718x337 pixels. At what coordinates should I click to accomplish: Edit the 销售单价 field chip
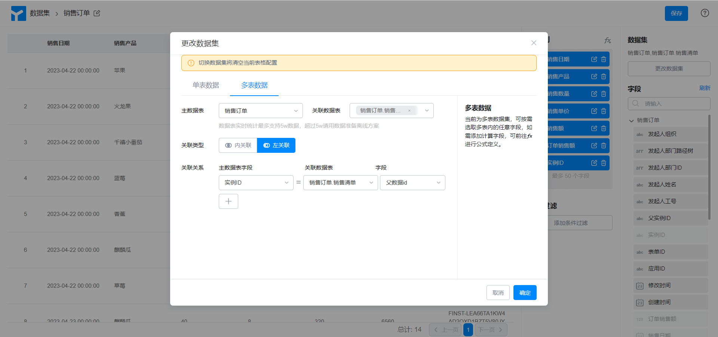click(x=594, y=111)
